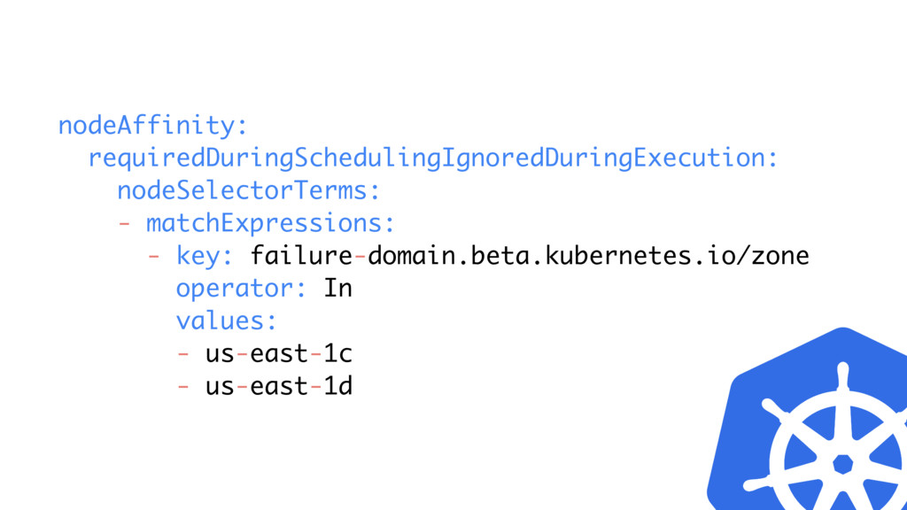
Task: Click the red dash before us-east-1d
Action: point(183,386)
